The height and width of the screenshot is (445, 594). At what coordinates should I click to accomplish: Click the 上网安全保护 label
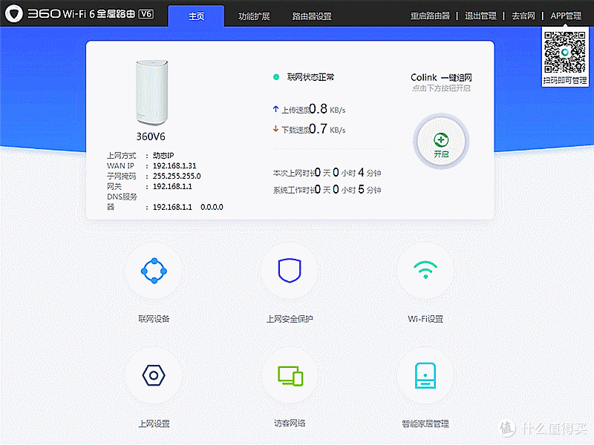pyautogui.click(x=290, y=319)
